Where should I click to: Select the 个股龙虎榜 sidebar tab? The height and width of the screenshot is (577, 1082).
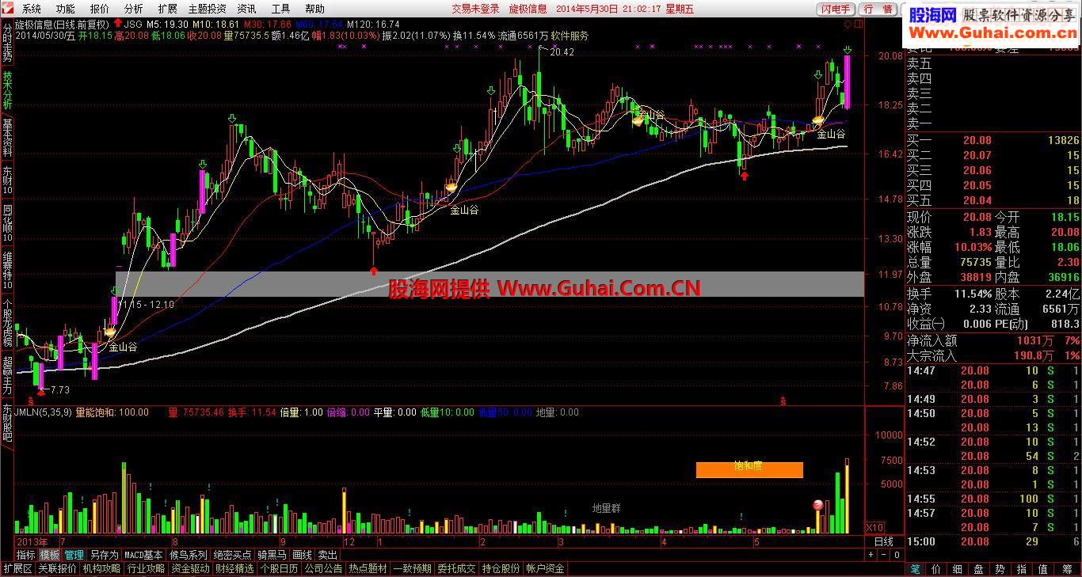point(7,322)
